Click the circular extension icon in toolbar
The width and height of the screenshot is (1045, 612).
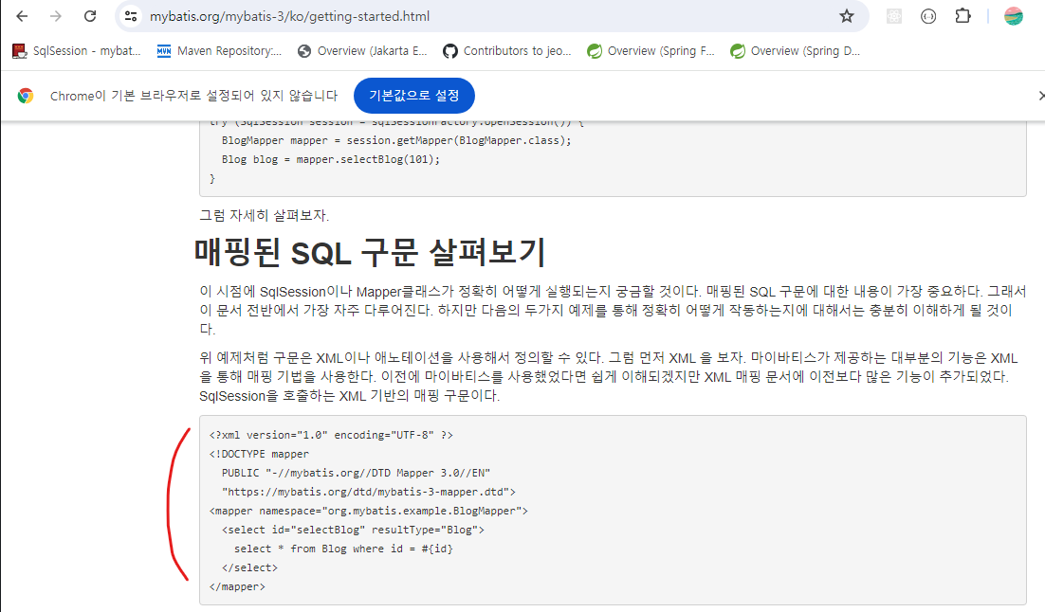(928, 16)
